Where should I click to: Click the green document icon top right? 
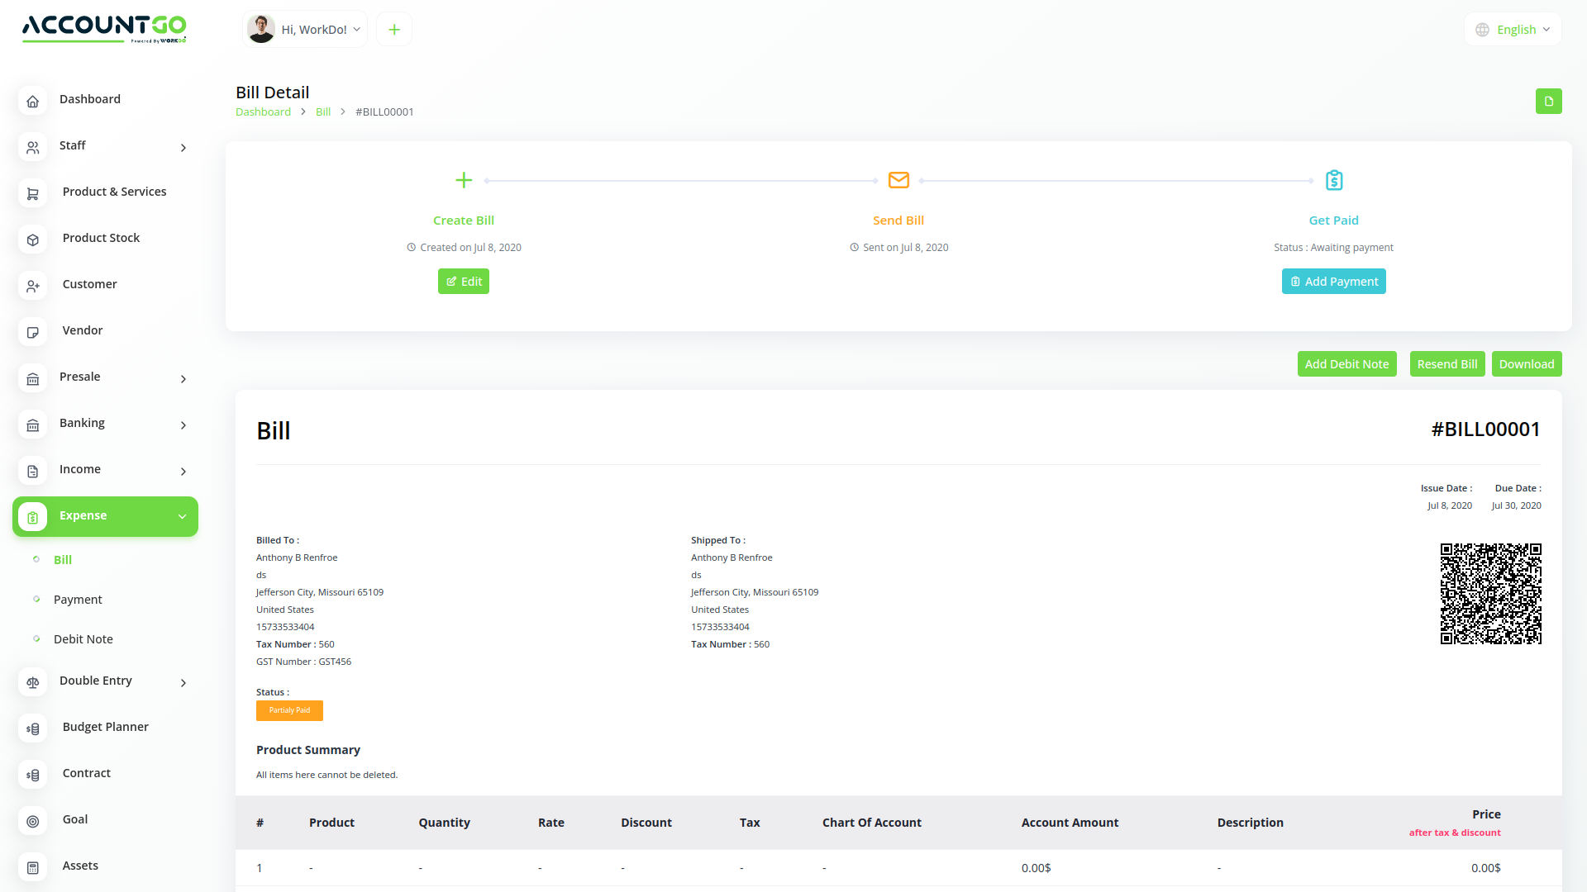[x=1548, y=102]
